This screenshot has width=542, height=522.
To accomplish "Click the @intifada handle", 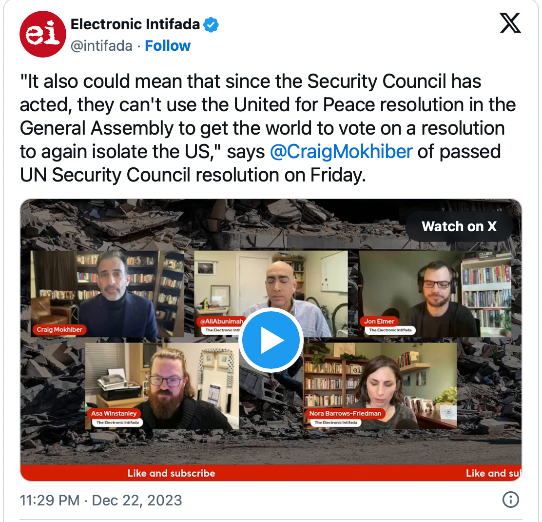I will [x=101, y=46].
